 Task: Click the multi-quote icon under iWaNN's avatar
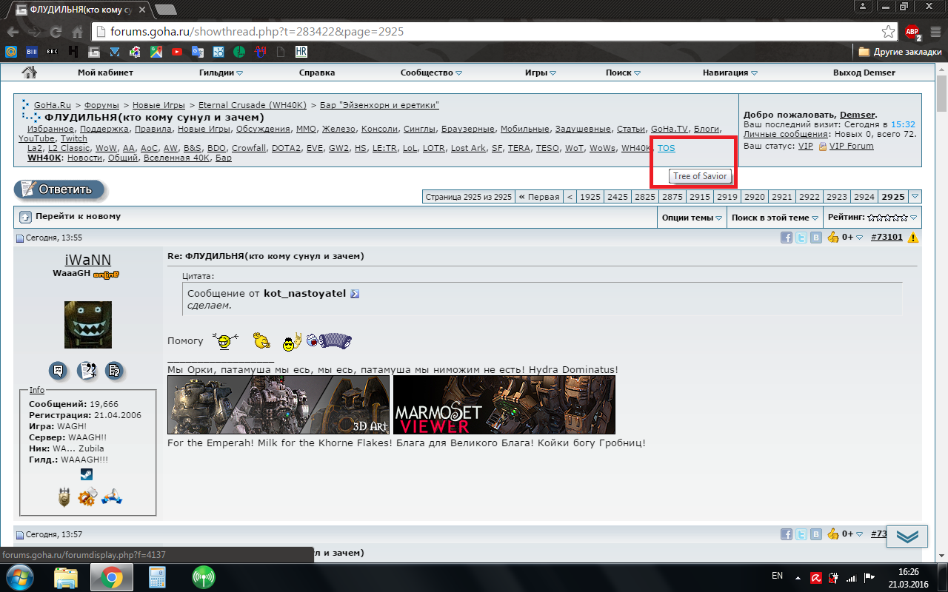pyautogui.click(x=87, y=370)
